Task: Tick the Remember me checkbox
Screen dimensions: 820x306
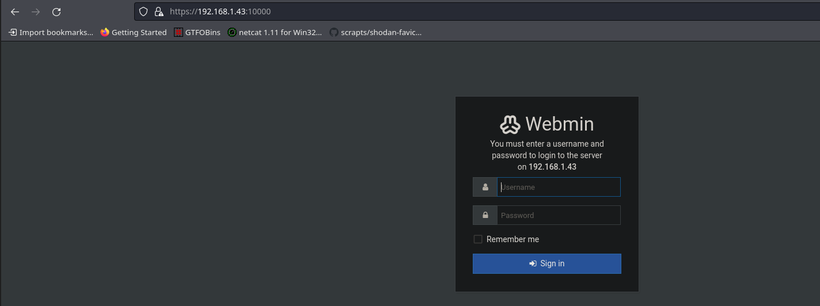Action: pos(478,239)
